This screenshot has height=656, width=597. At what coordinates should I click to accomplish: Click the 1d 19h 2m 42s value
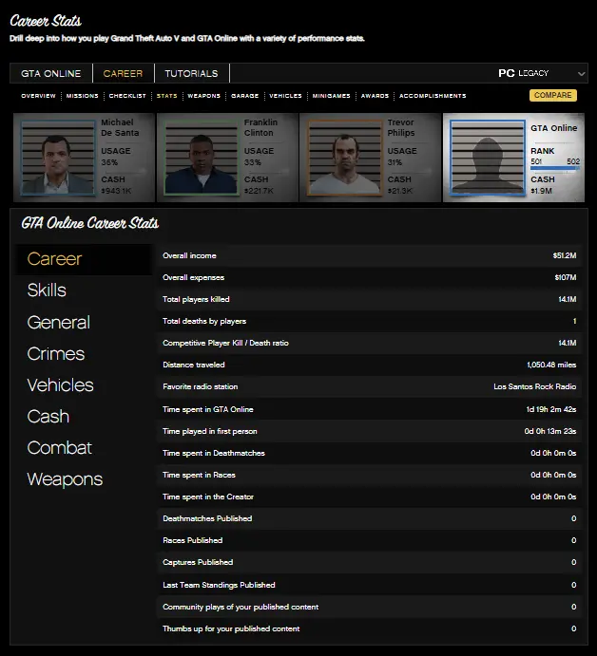click(x=551, y=409)
